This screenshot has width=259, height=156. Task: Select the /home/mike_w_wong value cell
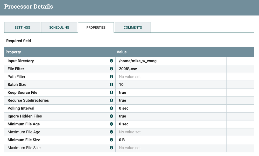click(x=171, y=61)
